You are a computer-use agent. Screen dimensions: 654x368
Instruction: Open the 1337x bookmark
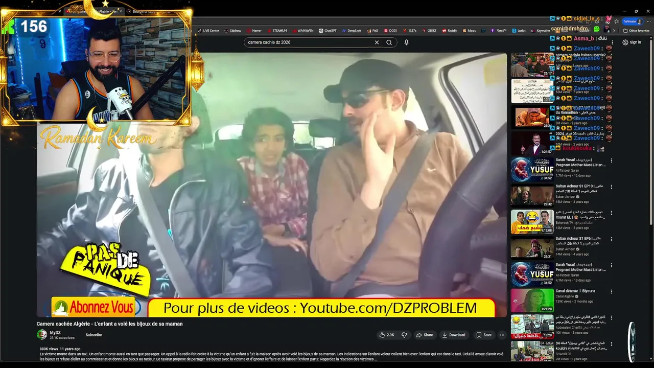[410, 31]
